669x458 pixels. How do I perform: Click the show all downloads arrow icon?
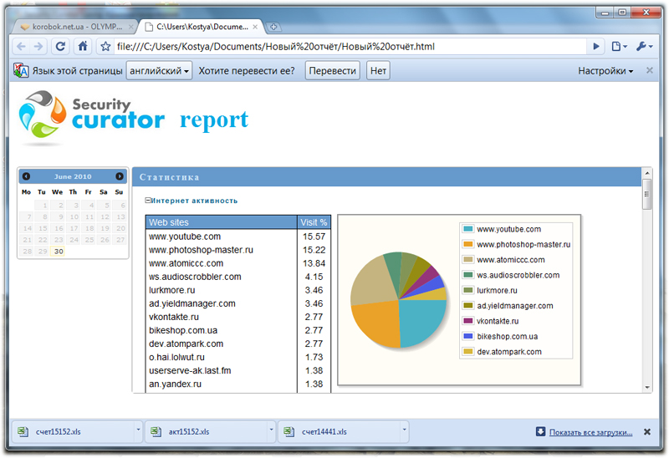point(540,431)
